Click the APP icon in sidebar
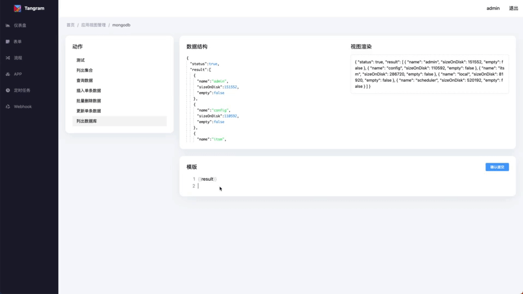This screenshot has height=294, width=523. [x=8, y=74]
